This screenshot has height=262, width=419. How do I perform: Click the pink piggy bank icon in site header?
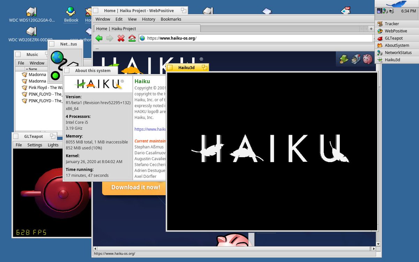367,59
